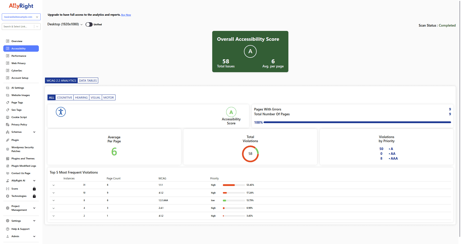Expand the first violation row with 31 instances
461x244 pixels.
(54, 185)
